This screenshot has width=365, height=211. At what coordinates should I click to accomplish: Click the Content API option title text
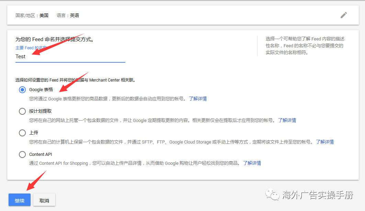[x=41, y=154]
